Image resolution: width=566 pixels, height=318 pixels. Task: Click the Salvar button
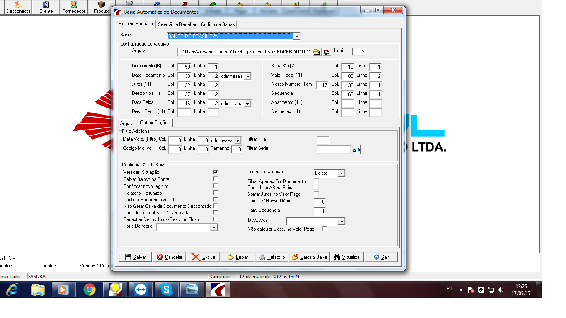pos(135,257)
